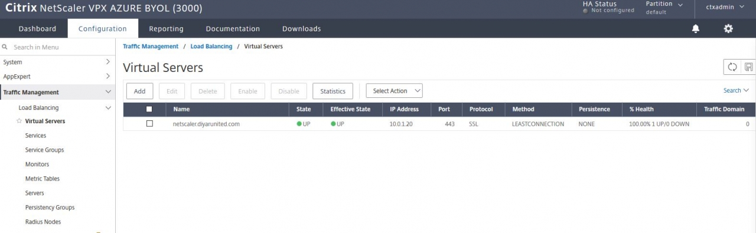Click the SSL protocol cell
Image resolution: width=756 pixels, height=233 pixels.
pos(474,124)
